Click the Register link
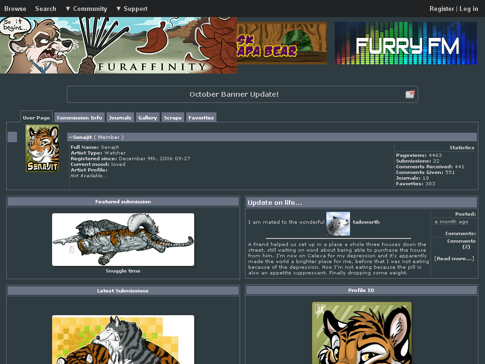The height and width of the screenshot is (364, 485). coord(442,9)
